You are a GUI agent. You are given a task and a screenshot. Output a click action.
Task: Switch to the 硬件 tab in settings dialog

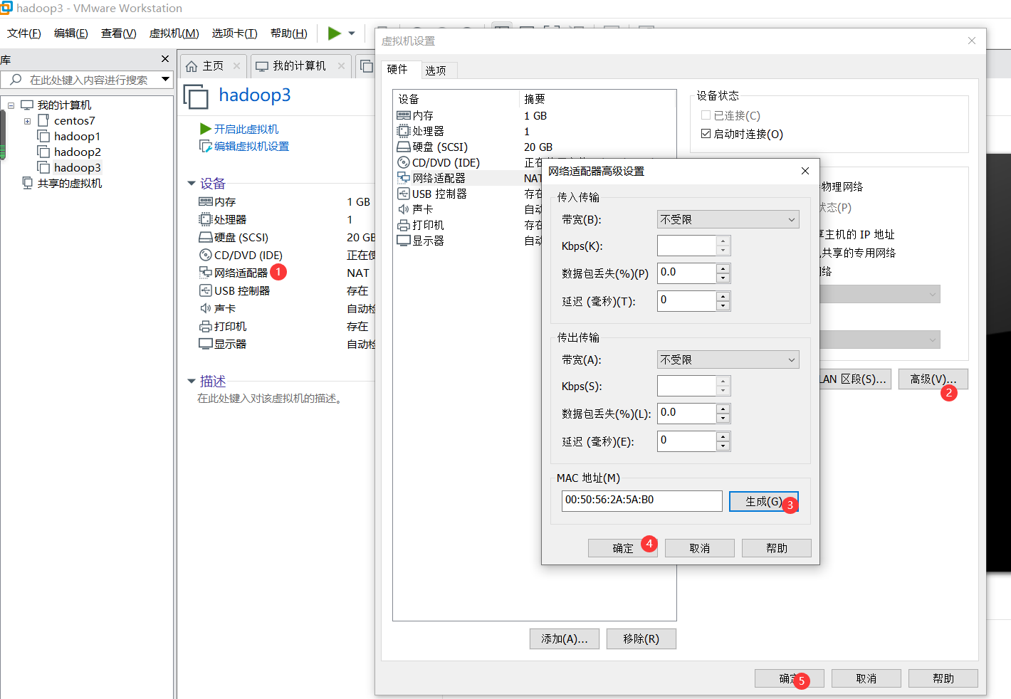tap(397, 69)
